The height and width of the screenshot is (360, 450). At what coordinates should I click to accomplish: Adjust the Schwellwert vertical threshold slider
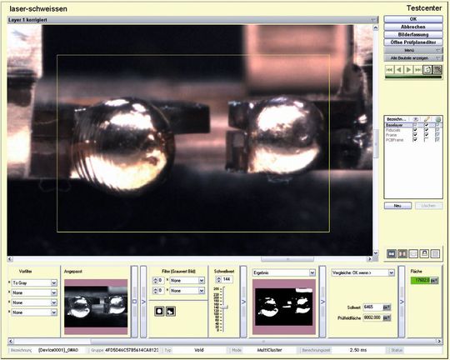click(224, 307)
